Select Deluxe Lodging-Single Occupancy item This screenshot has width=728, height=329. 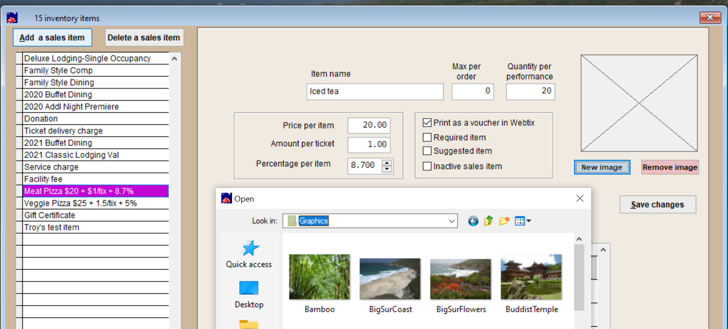(x=96, y=58)
